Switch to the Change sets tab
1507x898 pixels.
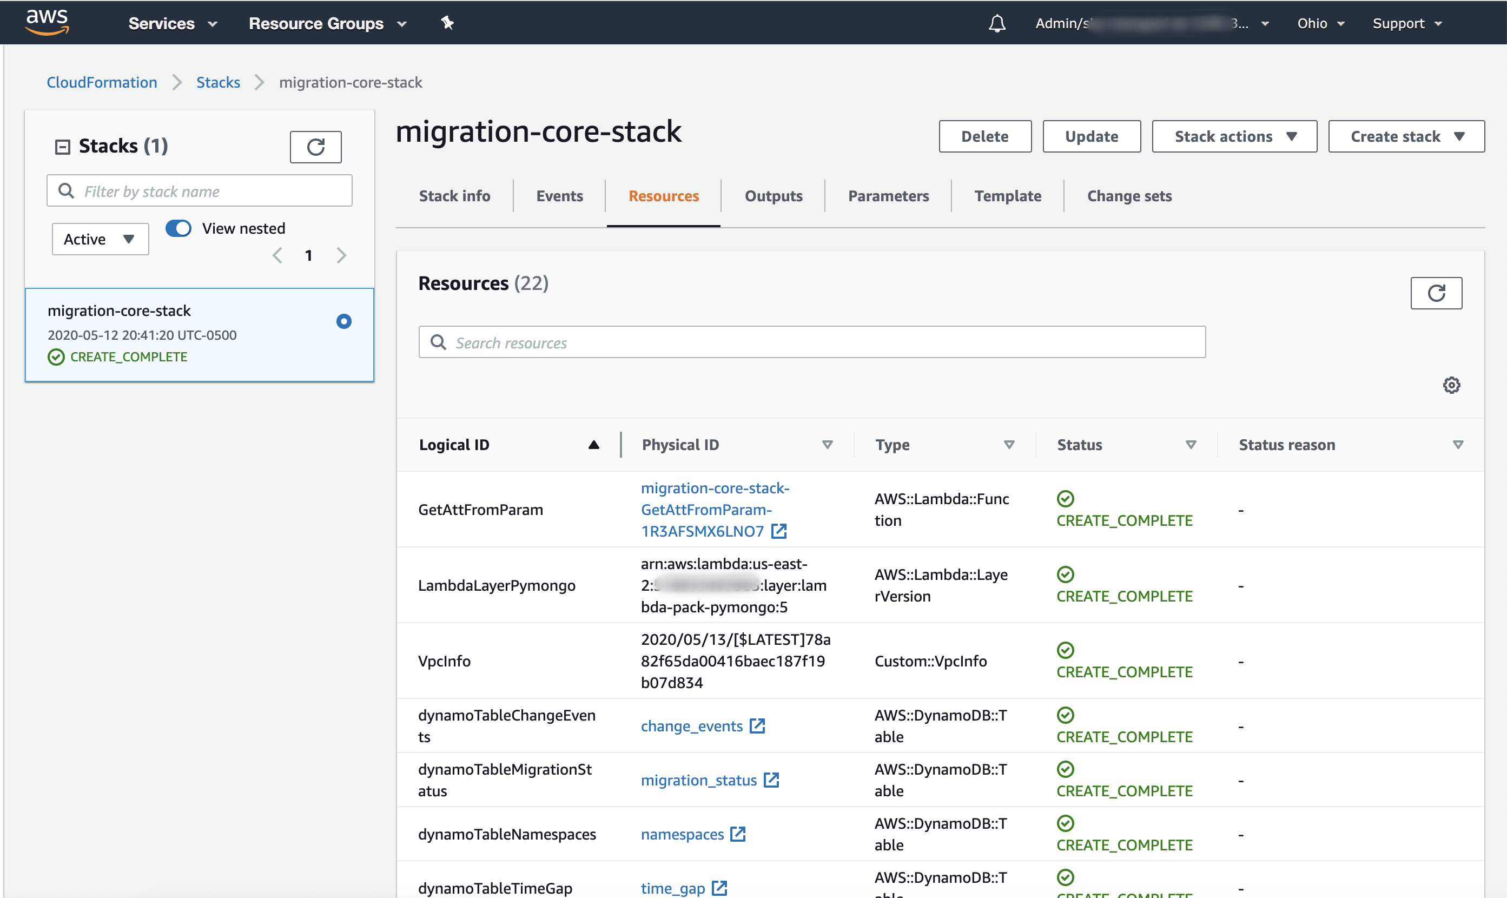(x=1129, y=196)
